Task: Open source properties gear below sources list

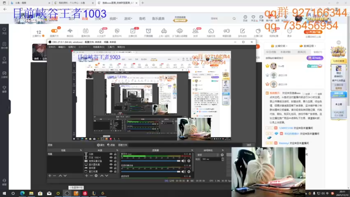Action: 96,176
